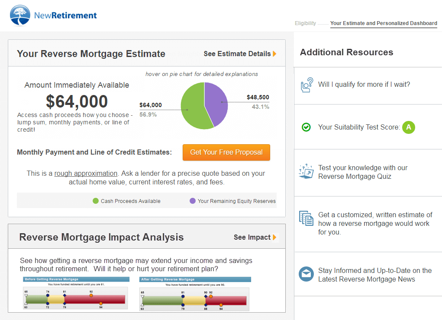Click the green A score badge
This screenshot has width=442, height=320.
(x=408, y=127)
